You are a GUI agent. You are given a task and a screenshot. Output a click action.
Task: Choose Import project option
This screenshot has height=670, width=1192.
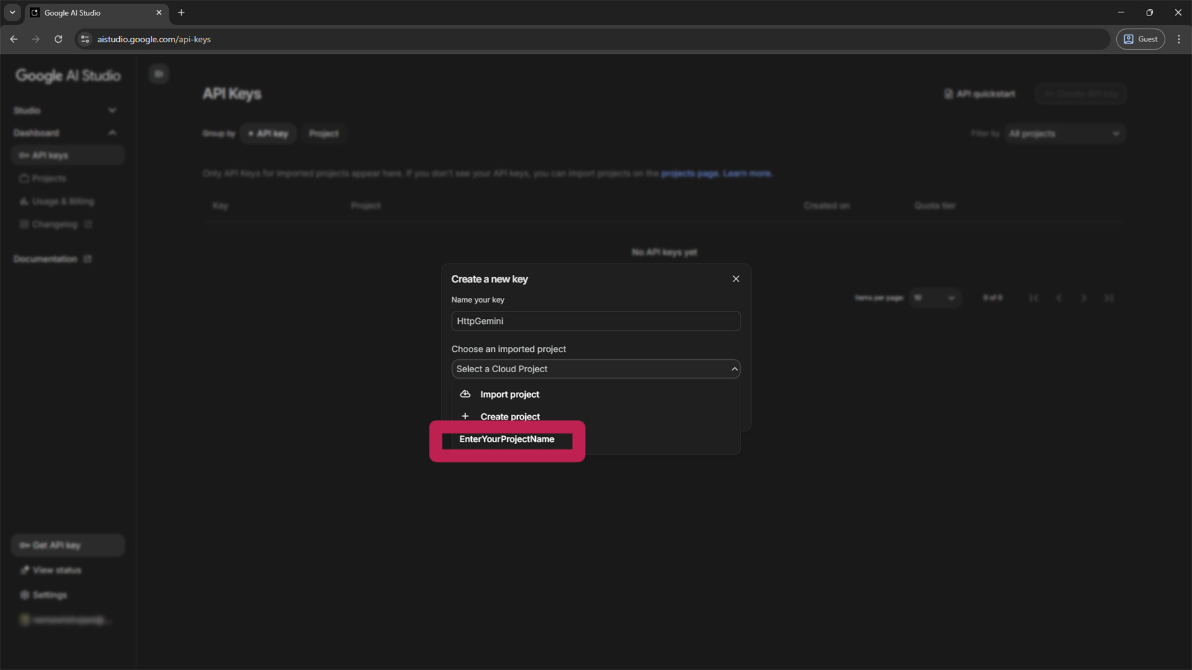click(x=595, y=395)
